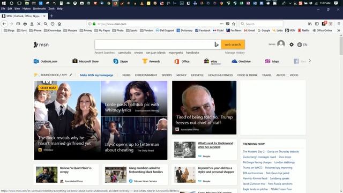This screenshot has width=343, height=193.
Task: Click the Firefox toolbar Search box
Action: (x=261, y=24)
